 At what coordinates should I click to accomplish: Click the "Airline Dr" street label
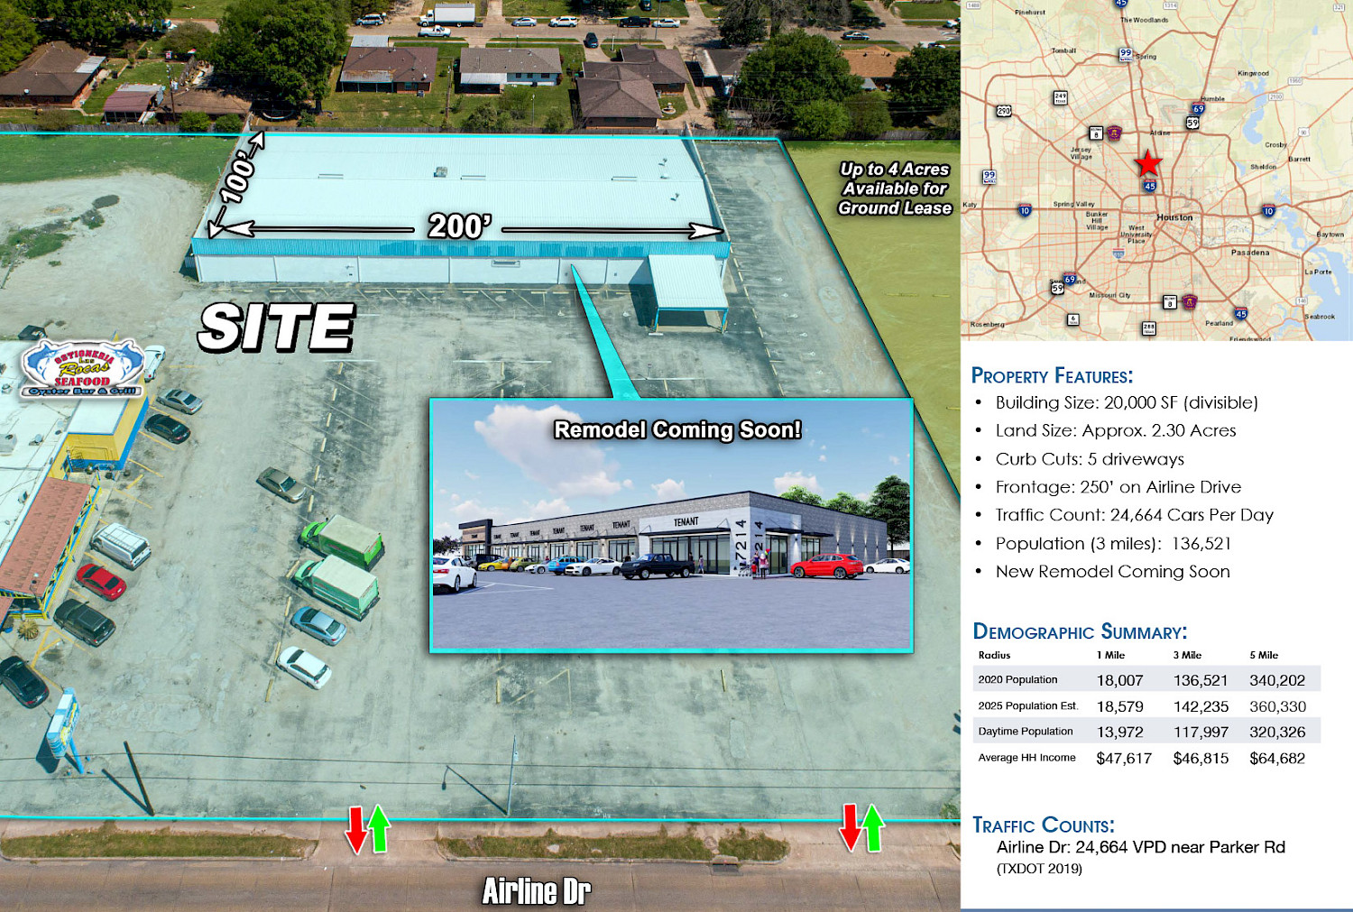pyautogui.click(x=536, y=891)
